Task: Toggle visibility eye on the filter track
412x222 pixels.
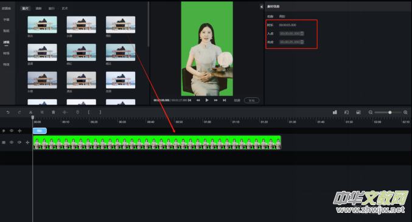Action: [x=12, y=131]
